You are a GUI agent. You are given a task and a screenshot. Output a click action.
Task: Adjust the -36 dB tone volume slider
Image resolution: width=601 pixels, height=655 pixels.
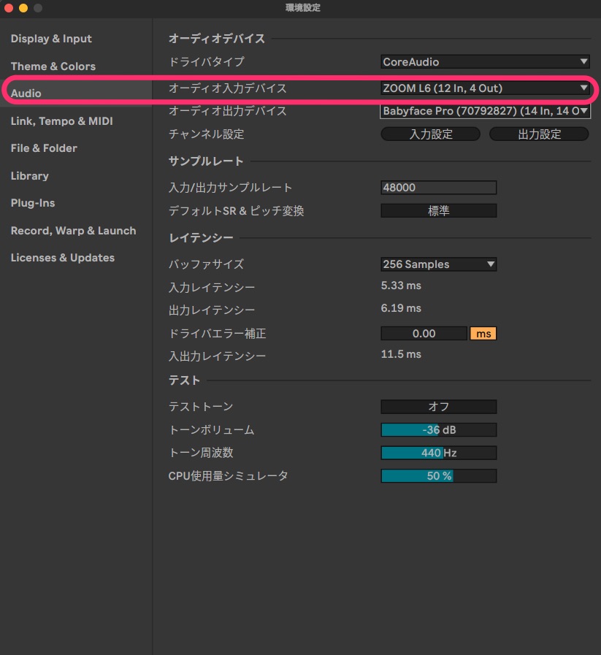pos(438,430)
